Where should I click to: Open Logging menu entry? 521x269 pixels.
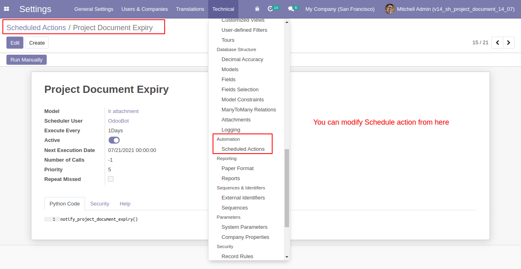pos(231,129)
